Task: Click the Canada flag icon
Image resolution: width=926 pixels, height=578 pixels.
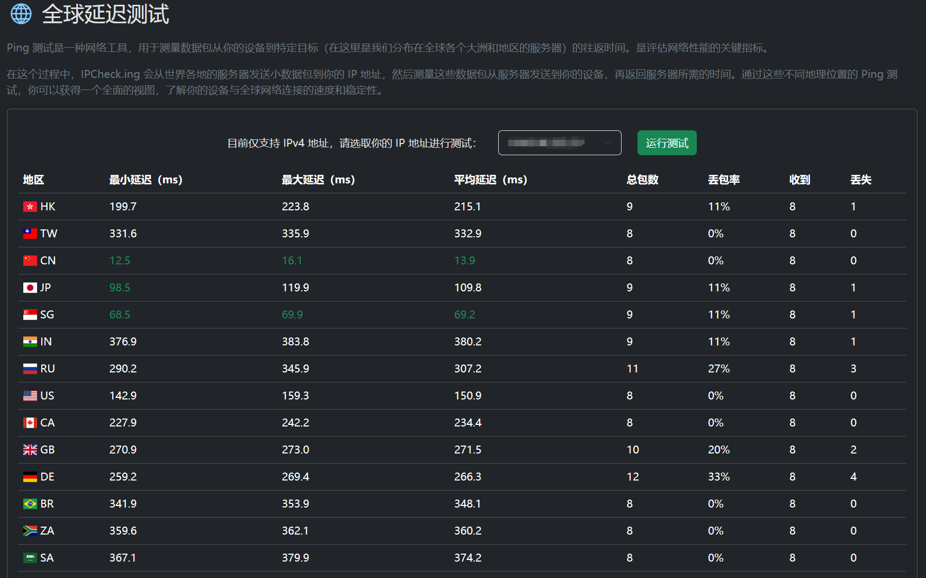Action: pyautogui.click(x=30, y=423)
